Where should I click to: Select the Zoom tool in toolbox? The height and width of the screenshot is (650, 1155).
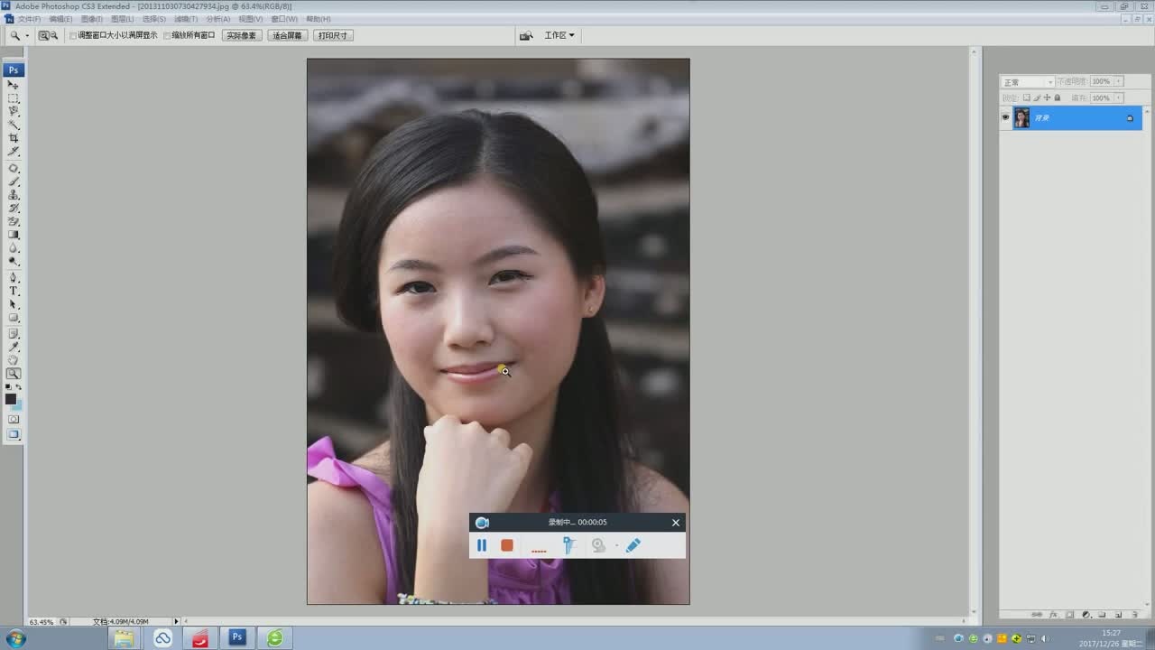click(14, 374)
